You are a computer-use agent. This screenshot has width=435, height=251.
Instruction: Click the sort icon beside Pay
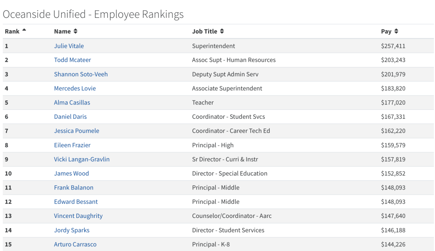pyautogui.click(x=396, y=31)
